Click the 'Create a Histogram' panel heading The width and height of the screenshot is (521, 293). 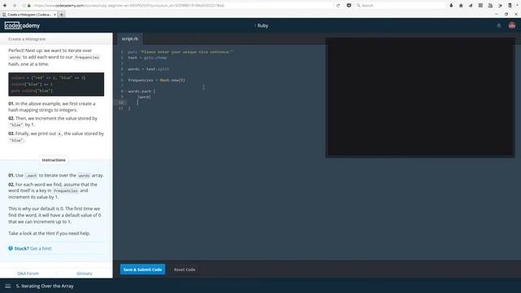tap(27, 39)
